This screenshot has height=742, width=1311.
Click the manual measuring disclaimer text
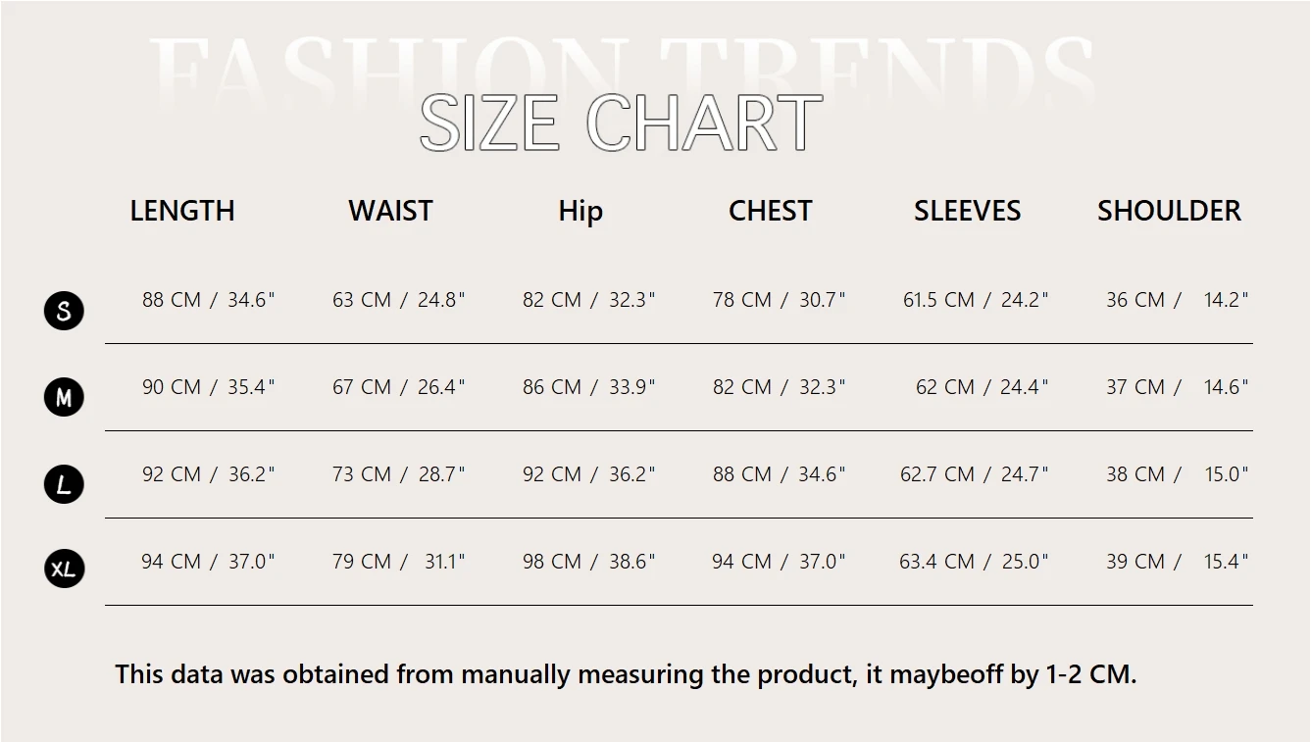tap(626, 674)
